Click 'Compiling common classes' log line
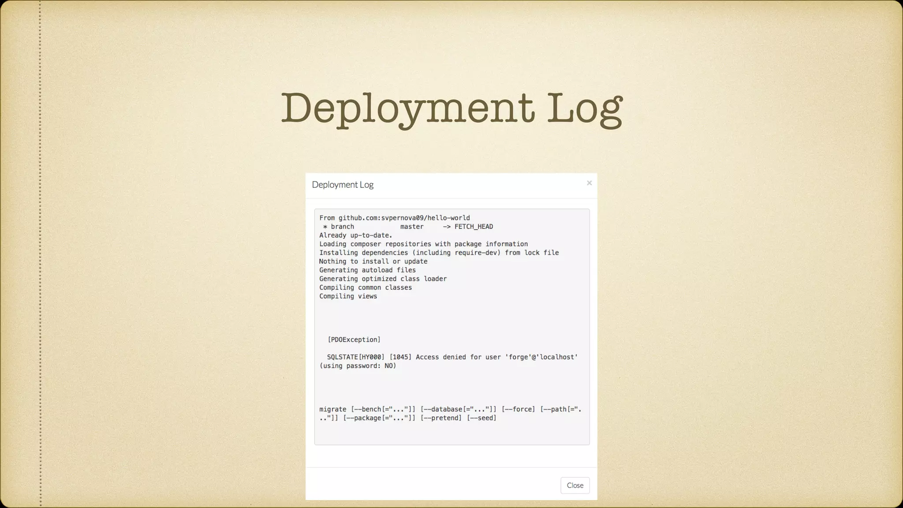The width and height of the screenshot is (903, 508). tap(366, 288)
